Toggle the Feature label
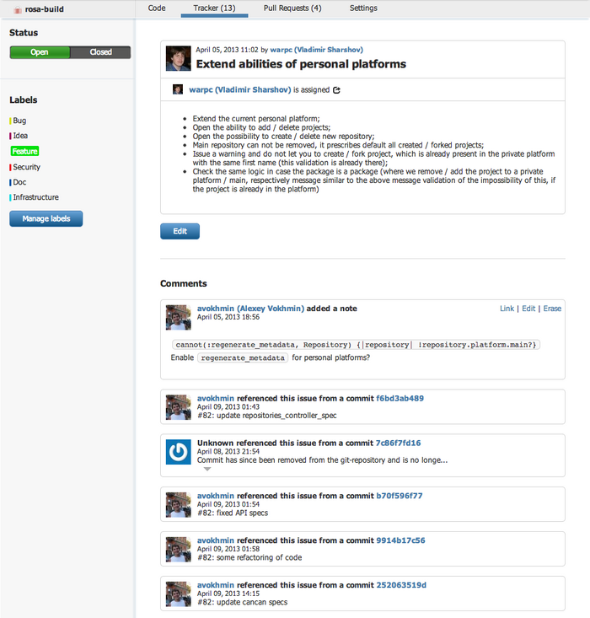Screen dimensions: 590x618 pos(24,152)
